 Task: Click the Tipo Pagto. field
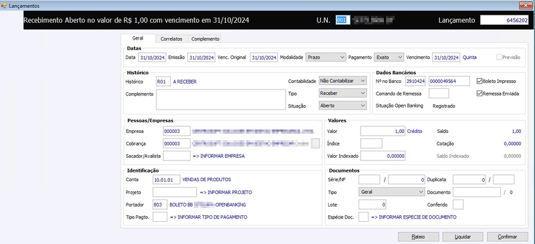click(160, 217)
